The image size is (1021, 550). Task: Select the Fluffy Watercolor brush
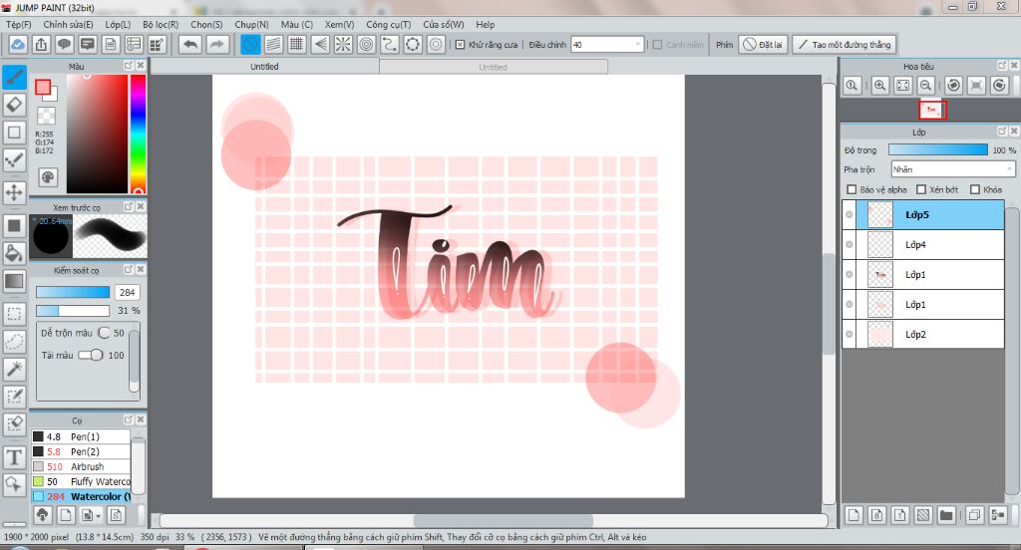click(82, 481)
